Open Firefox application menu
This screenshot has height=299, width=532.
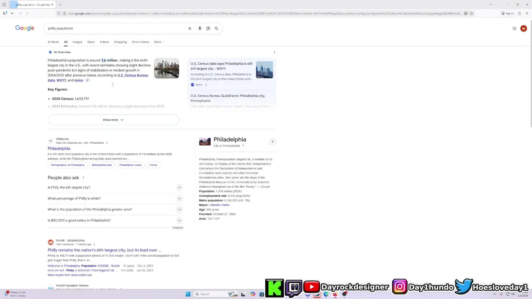click(x=527, y=13)
